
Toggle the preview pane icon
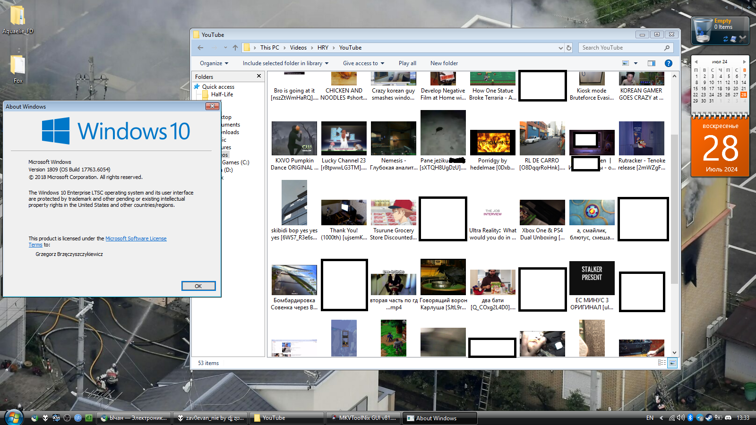[x=652, y=63]
